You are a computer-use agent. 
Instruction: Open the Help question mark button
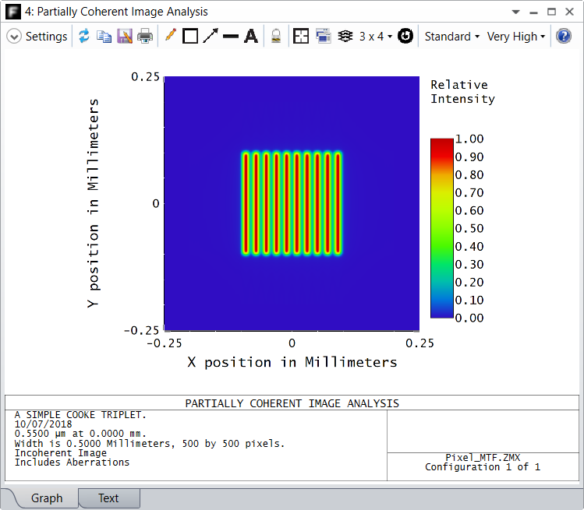point(564,36)
